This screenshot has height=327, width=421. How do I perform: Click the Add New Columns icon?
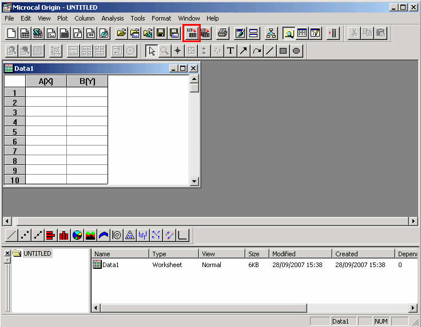point(333,33)
